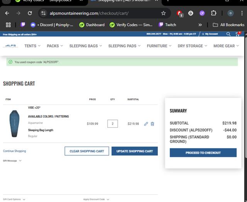This screenshot has width=247, height=202.
Task: Click the $0.00 shipping value
Action: tap(232, 137)
